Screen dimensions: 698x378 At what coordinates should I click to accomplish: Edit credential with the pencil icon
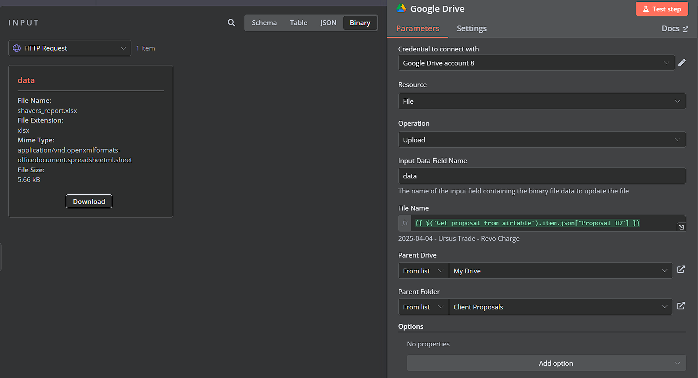tap(682, 63)
